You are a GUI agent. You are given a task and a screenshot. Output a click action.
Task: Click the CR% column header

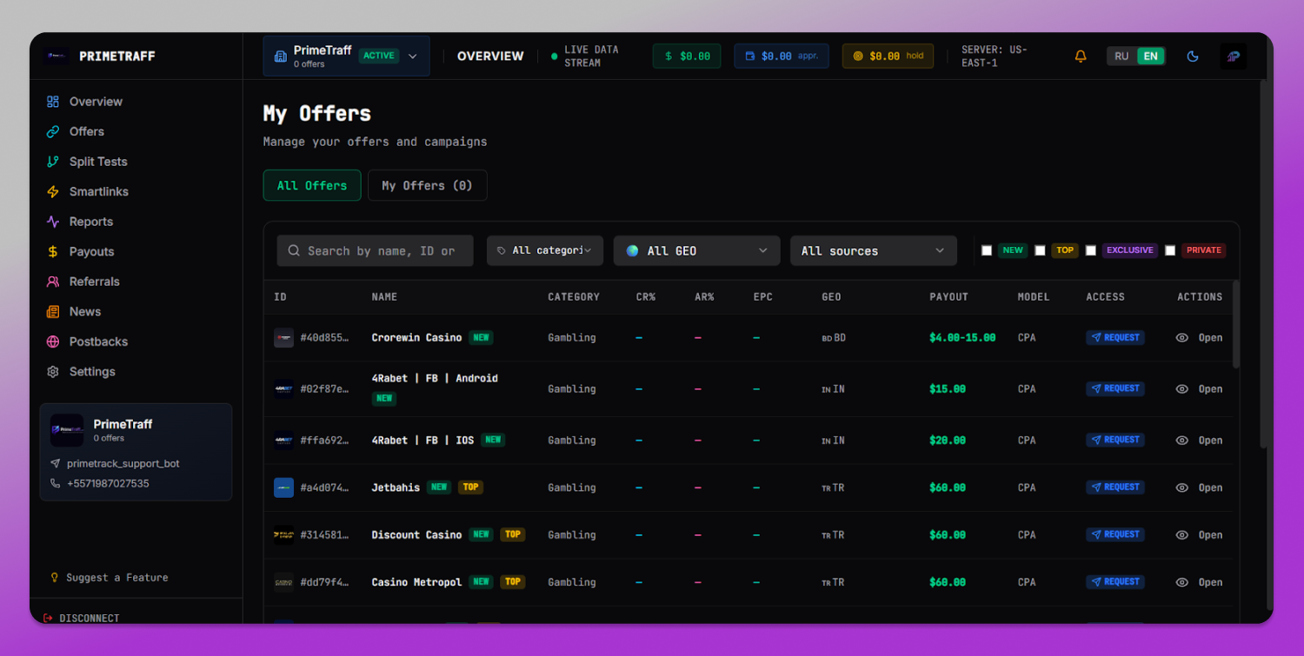tap(646, 297)
